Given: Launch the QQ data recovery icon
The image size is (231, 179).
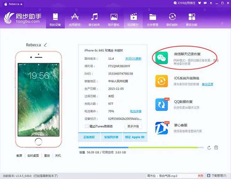Looking at the screenshot, I should [161, 105].
